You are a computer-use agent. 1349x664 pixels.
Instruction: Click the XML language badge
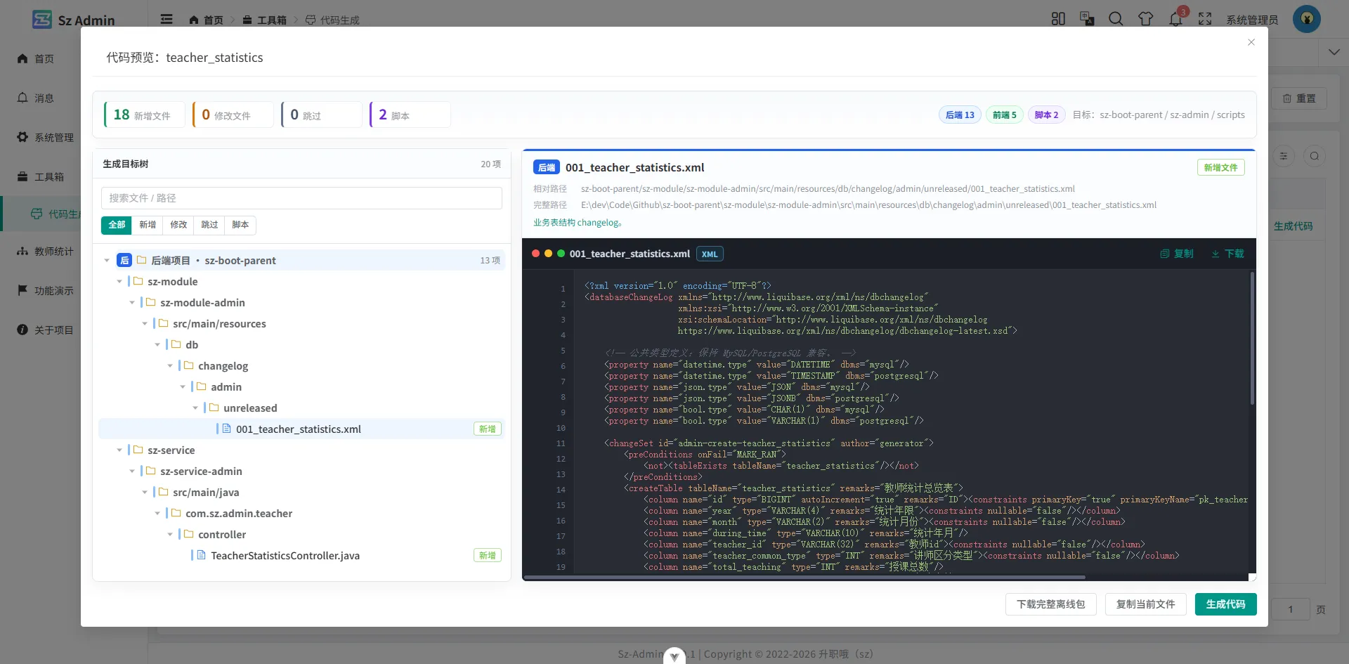(x=710, y=254)
